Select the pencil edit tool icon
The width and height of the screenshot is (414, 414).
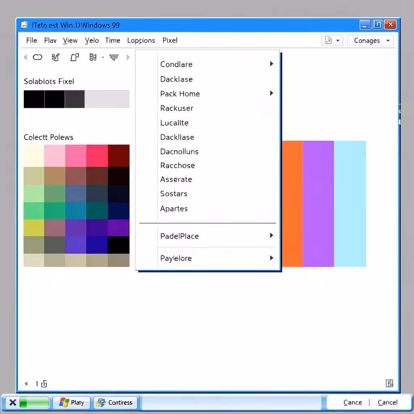click(x=55, y=57)
